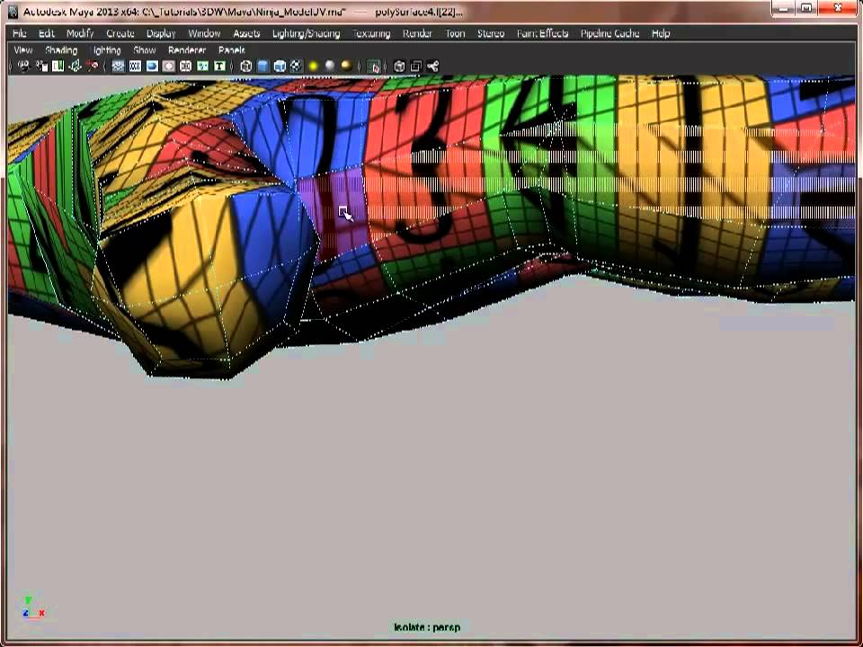863x647 pixels.
Task: Open the Assets menu
Action: click(246, 33)
